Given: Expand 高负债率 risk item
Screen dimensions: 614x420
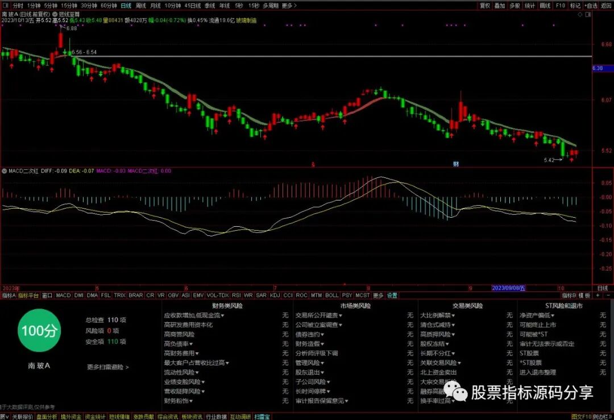Looking at the screenshot, I should pyautogui.click(x=179, y=344).
